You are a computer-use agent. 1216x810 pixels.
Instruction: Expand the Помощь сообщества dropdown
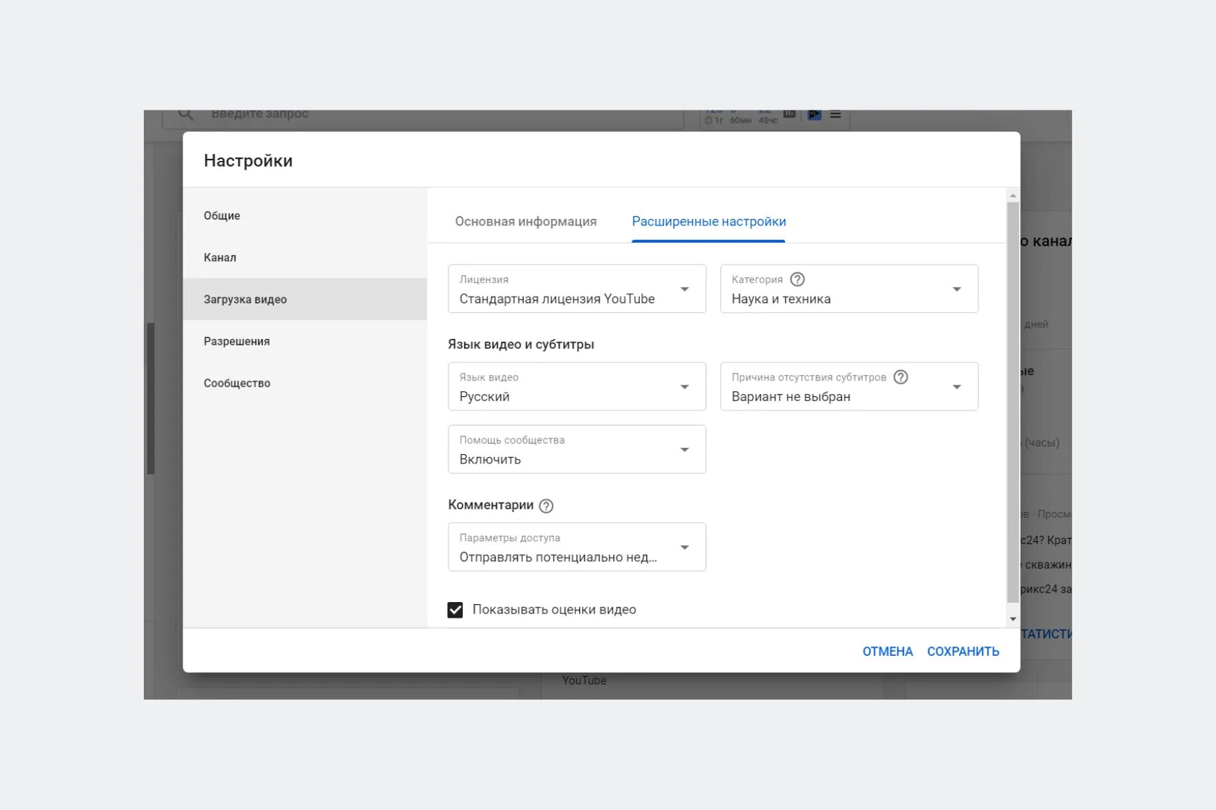(x=577, y=449)
